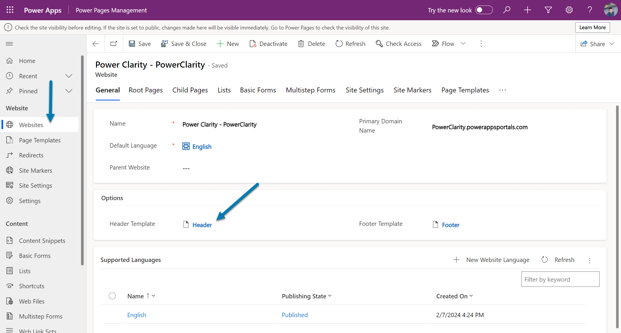The image size is (621, 333).
Task: Open Check Access from the toolbar
Action: coord(398,44)
